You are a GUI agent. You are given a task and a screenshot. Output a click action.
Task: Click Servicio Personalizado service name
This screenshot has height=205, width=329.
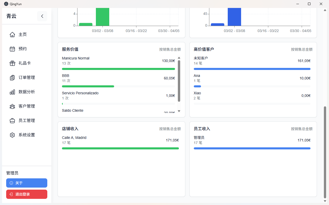(x=80, y=93)
